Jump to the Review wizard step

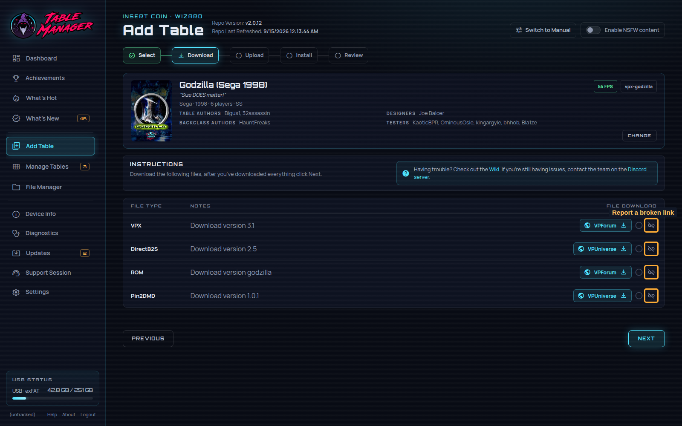348,55
